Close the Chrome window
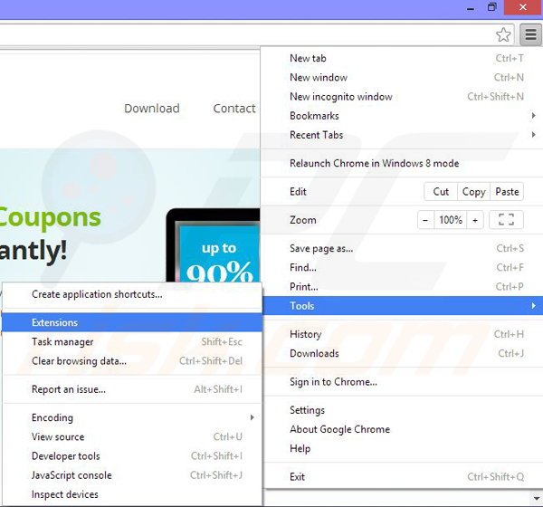The width and height of the screenshot is (543, 507). [523, 7]
